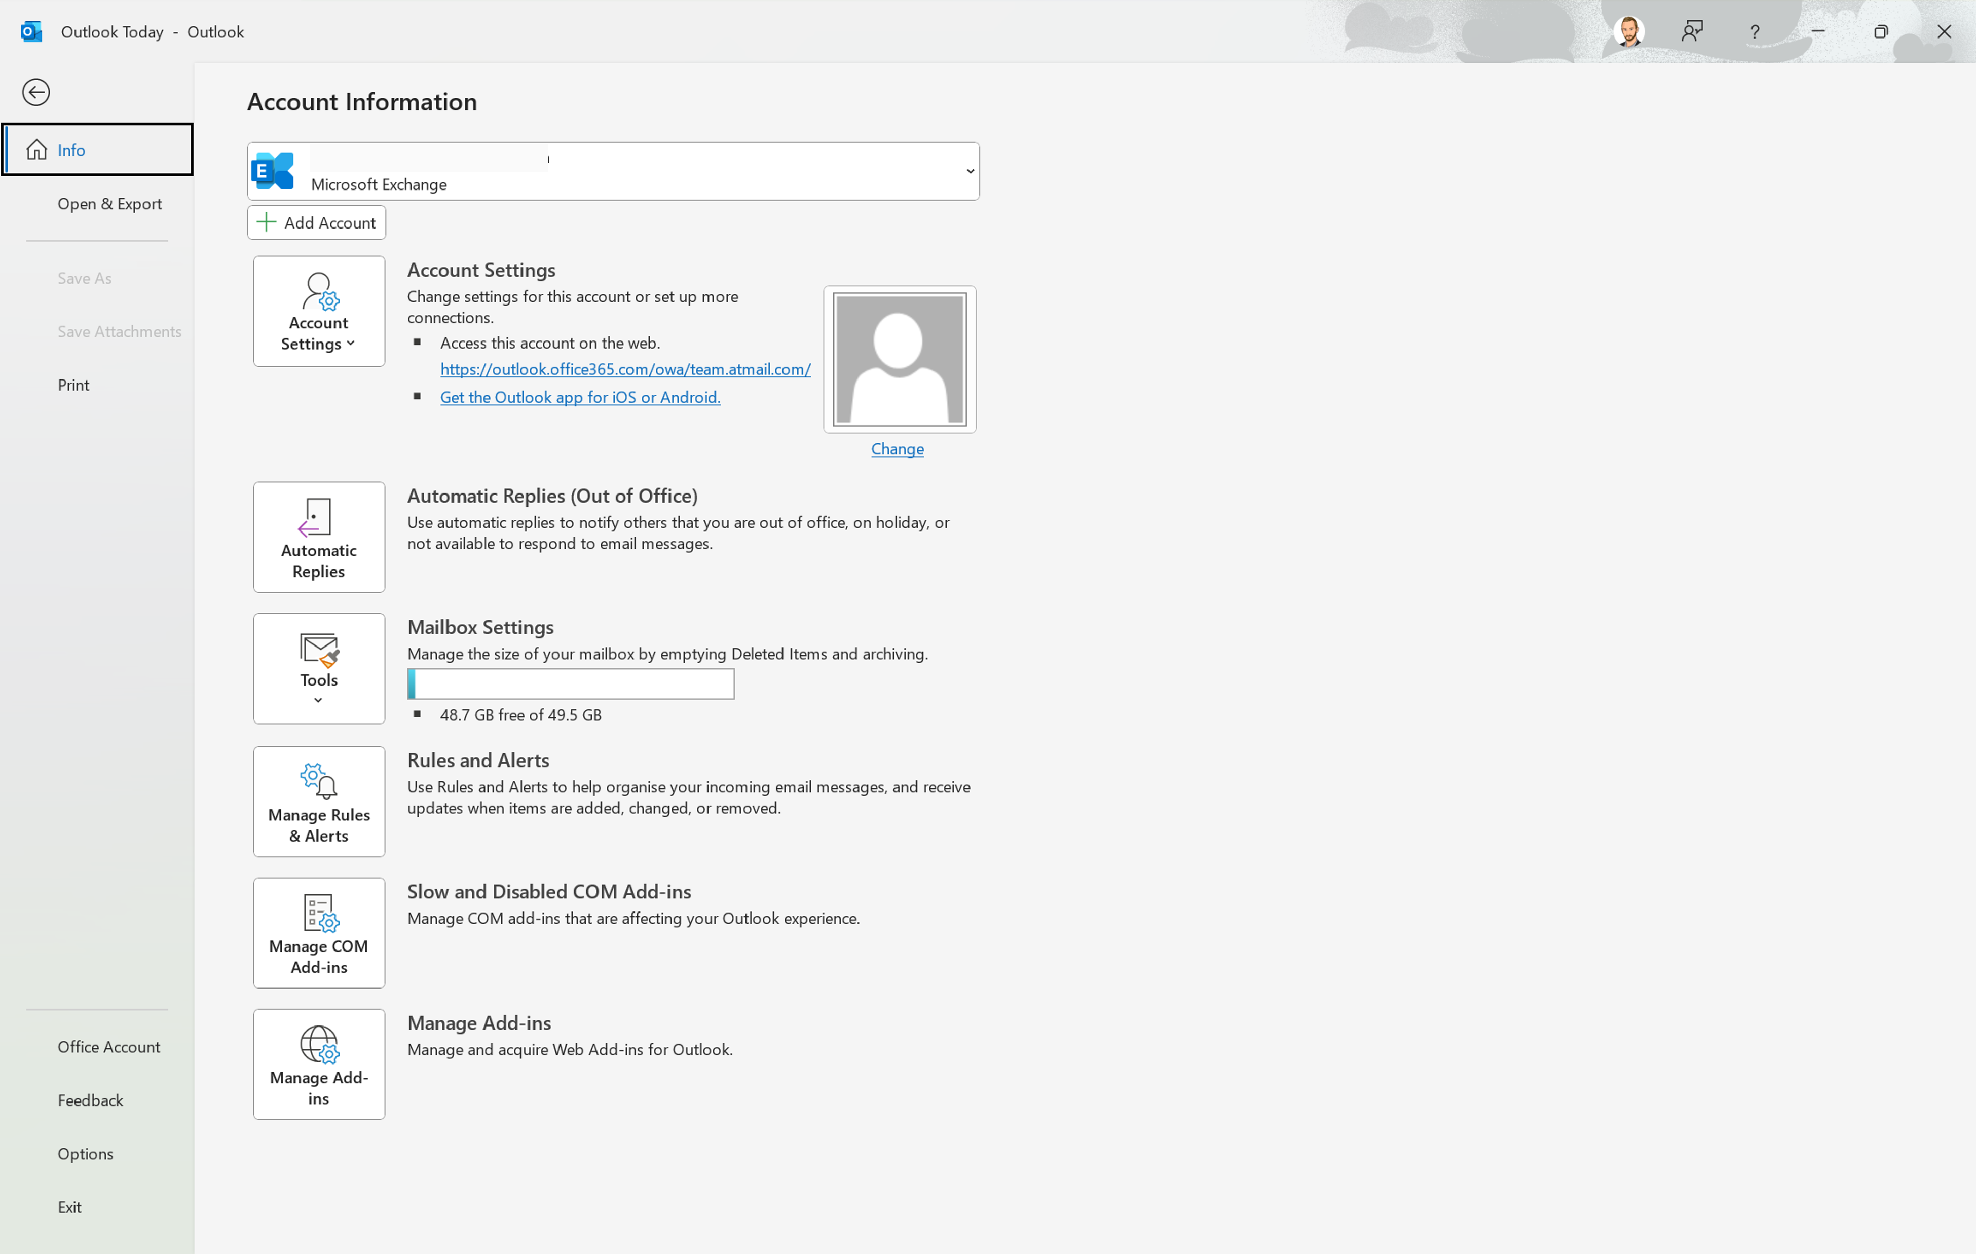The image size is (1976, 1254).
Task: Minimize the Outlook window
Action: click(1818, 32)
